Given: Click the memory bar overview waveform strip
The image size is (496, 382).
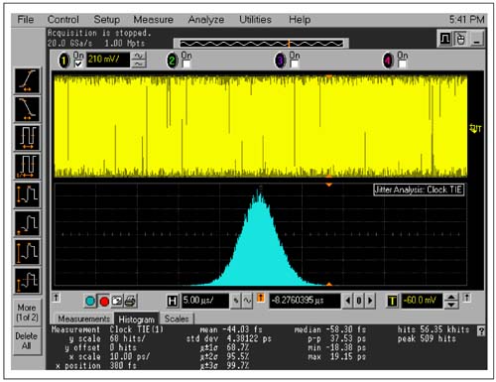Looking at the screenshot, I should click(261, 44).
